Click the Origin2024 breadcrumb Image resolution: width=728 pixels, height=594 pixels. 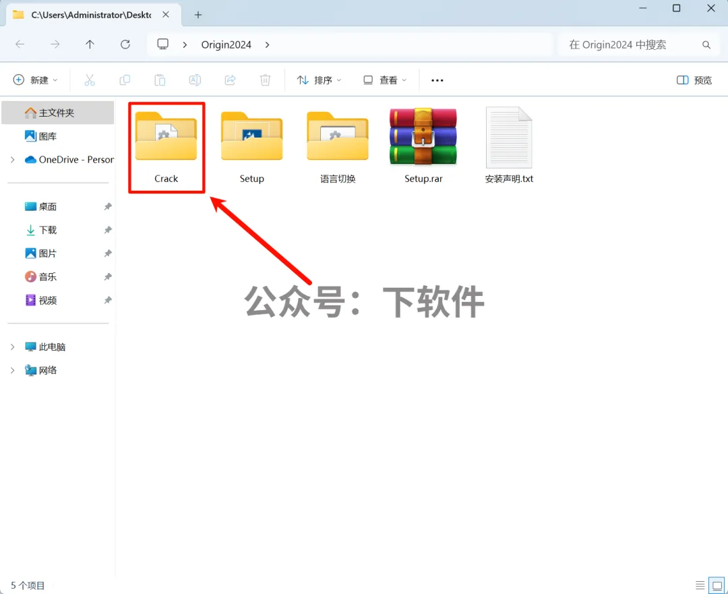tap(226, 44)
